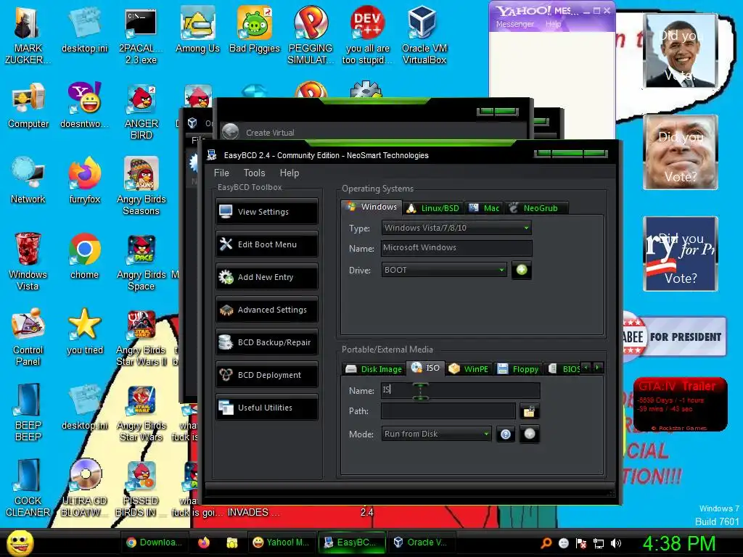
Task: Click the Microsoft Windows name field
Action: pyautogui.click(x=456, y=248)
